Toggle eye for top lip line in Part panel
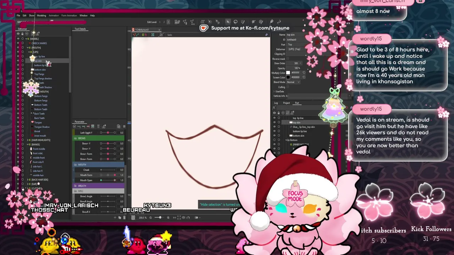 (x=274, y=118)
